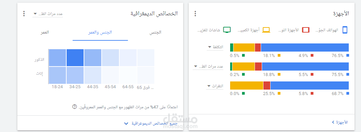Click the red tablets device icon

pos(306,30)
